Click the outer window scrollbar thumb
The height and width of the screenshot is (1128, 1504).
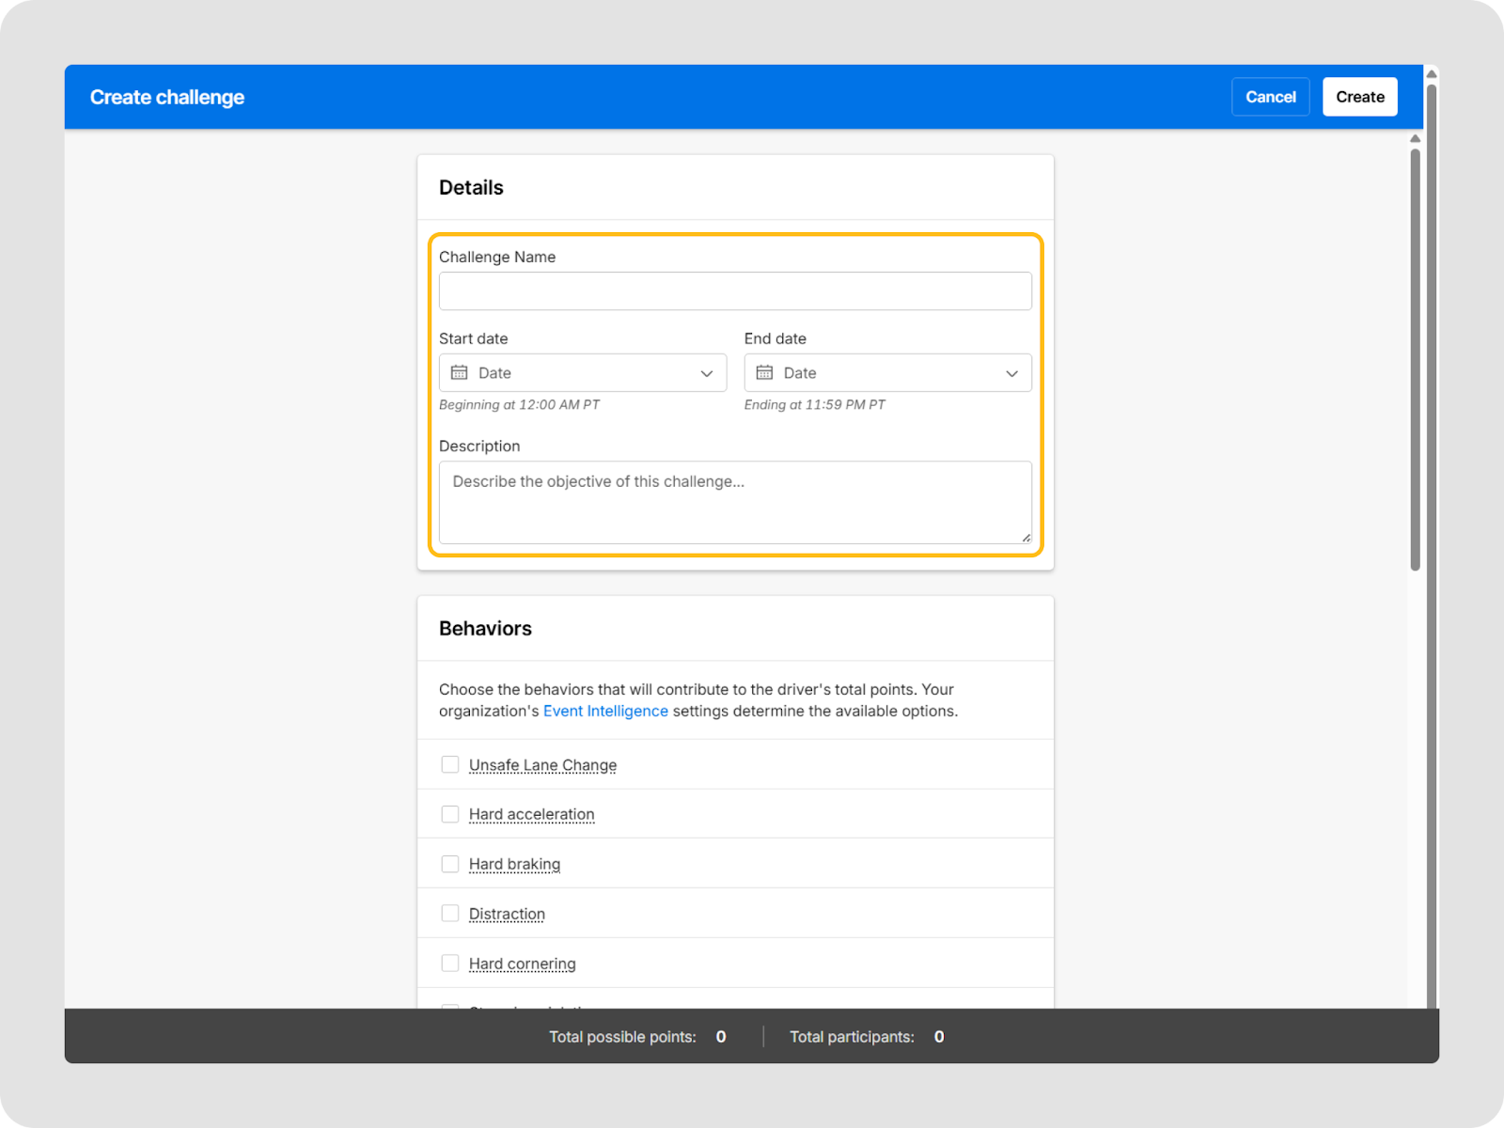click(x=1432, y=545)
